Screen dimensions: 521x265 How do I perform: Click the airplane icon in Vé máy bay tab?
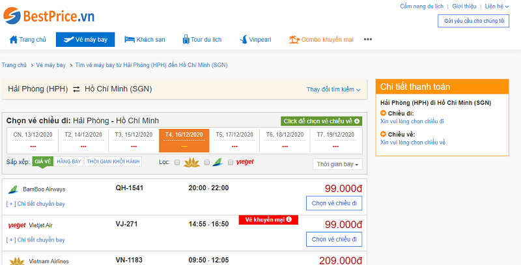[x=68, y=40]
